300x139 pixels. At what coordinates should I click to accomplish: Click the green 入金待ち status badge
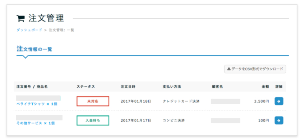[93, 120]
